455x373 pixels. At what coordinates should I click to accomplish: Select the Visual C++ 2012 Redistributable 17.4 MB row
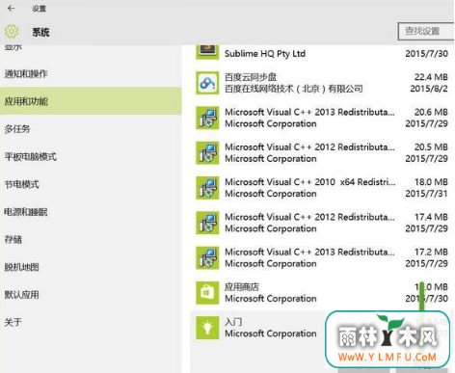coord(322,223)
